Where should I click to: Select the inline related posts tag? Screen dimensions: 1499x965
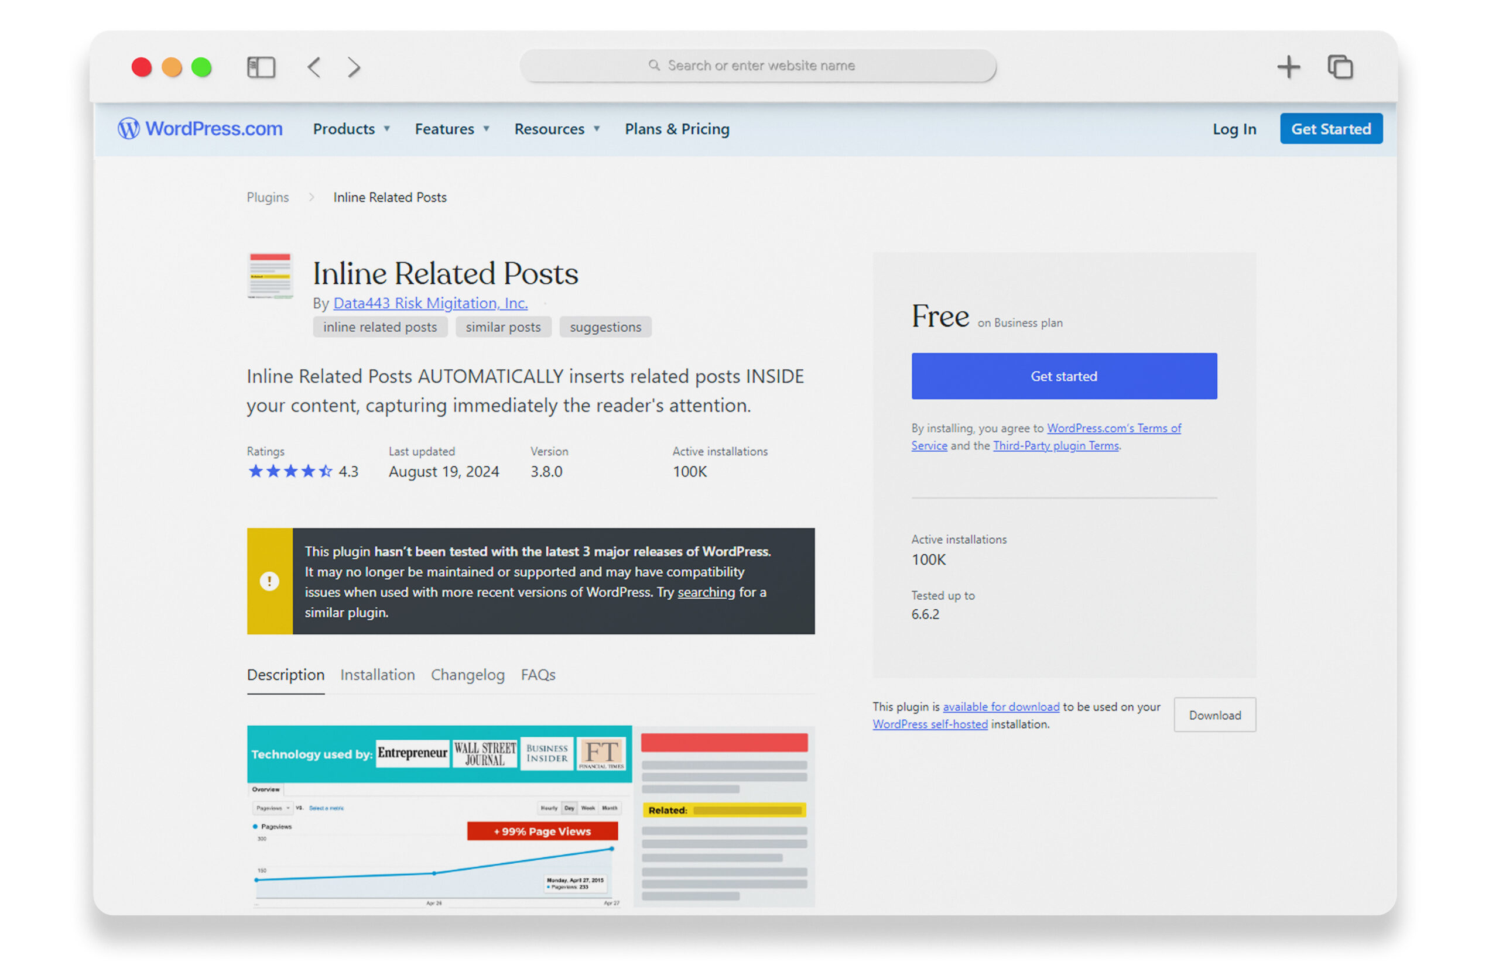point(380,327)
